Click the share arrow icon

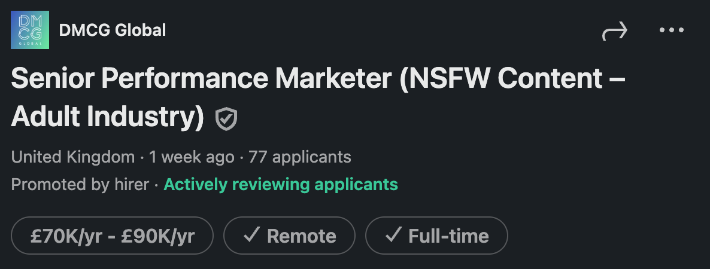614,31
